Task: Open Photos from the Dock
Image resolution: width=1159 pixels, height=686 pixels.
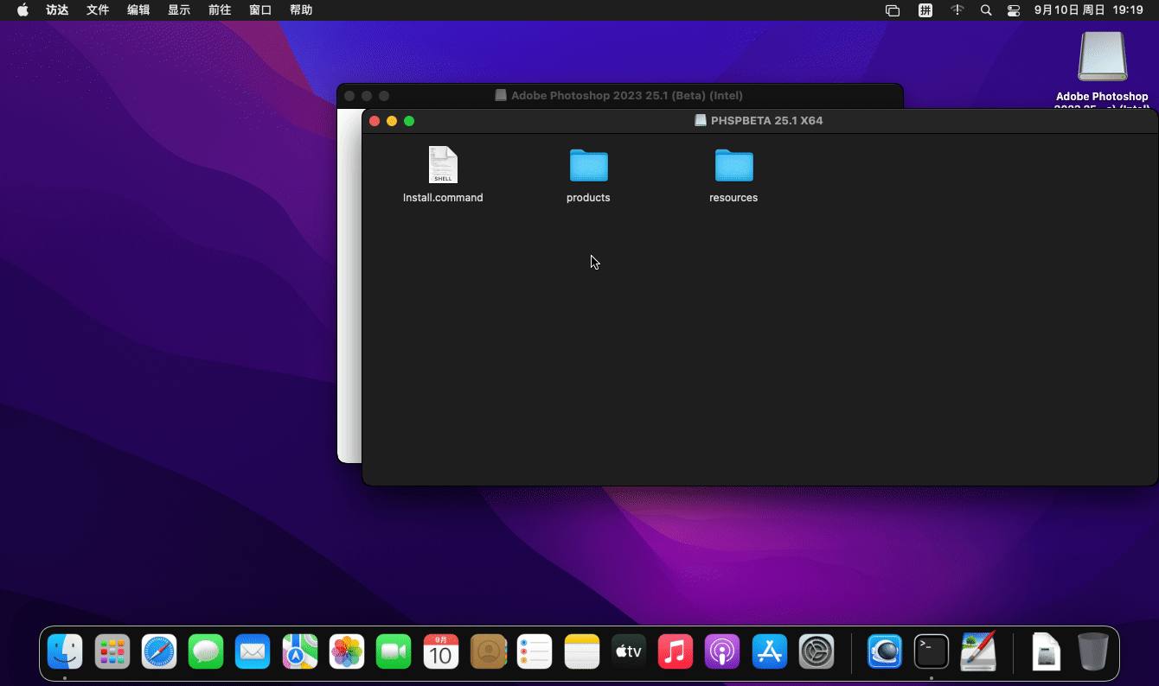Action: 347,651
